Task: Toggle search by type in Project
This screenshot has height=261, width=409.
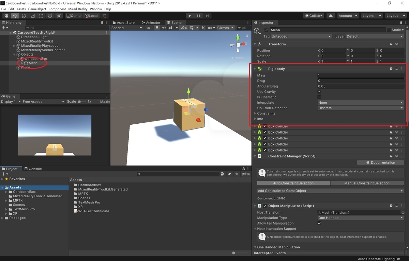Action: (x=223, y=174)
